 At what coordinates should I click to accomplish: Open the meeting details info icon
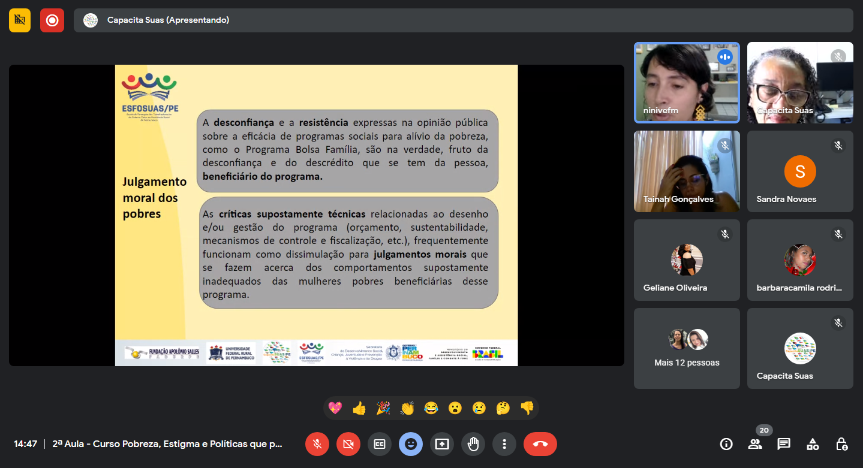click(726, 444)
